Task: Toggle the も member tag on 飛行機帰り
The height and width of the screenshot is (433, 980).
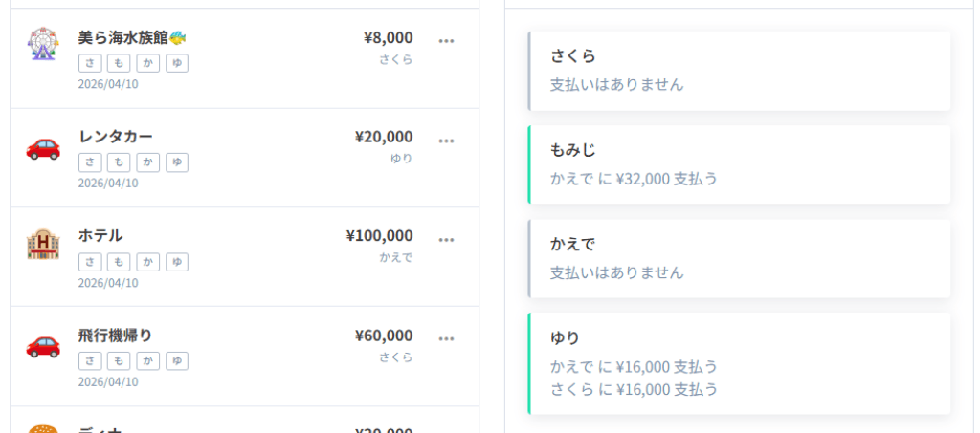Action: pos(118,361)
